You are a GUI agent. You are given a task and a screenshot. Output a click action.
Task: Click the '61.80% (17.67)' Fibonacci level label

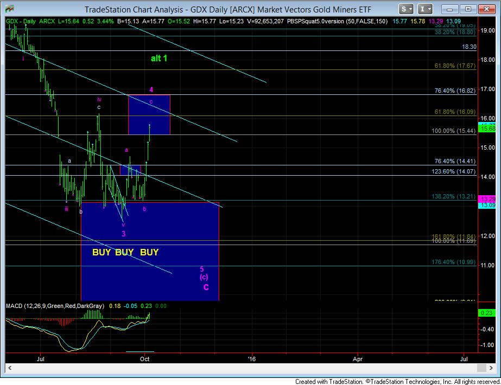point(455,66)
